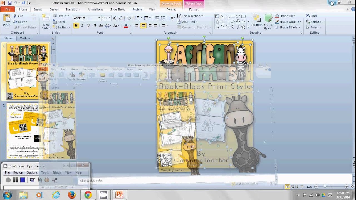Open Slide Show ribbon tab
Viewport: 356px width, 200px height.
118,9
